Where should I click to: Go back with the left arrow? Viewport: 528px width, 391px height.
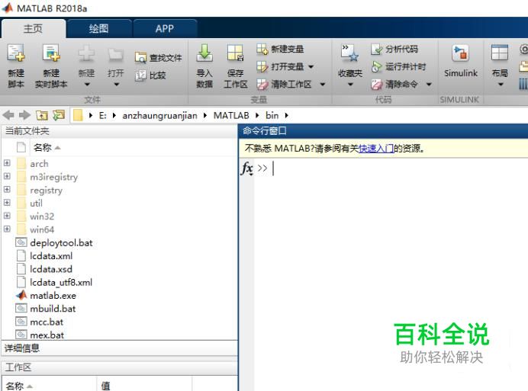pyautogui.click(x=8, y=115)
